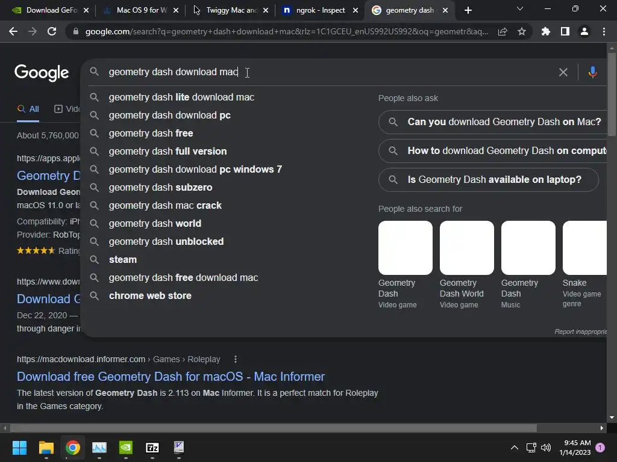This screenshot has height=462, width=617.
Task: Share this page icon in address bar
Action: [x=503, y=32]
